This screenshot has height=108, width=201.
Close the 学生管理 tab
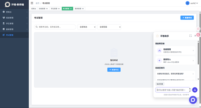59,8
